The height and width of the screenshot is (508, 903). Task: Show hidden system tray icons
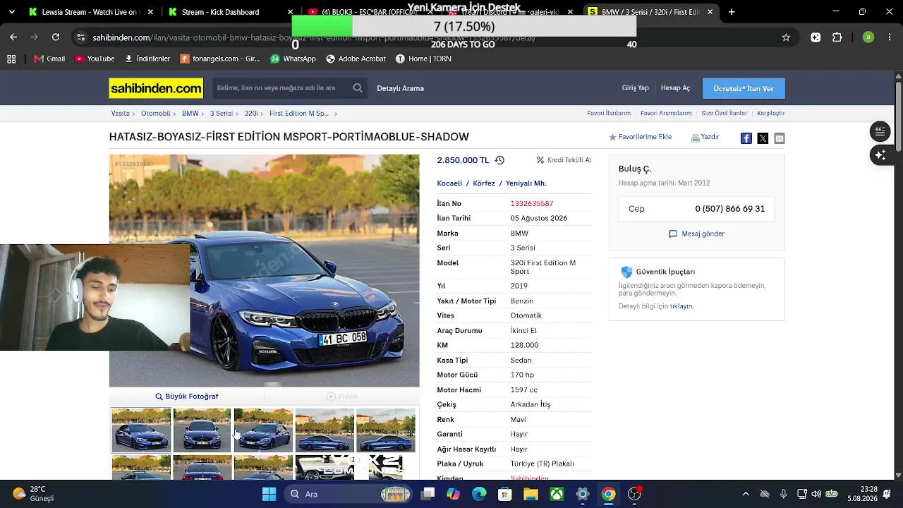pos(746,494)
